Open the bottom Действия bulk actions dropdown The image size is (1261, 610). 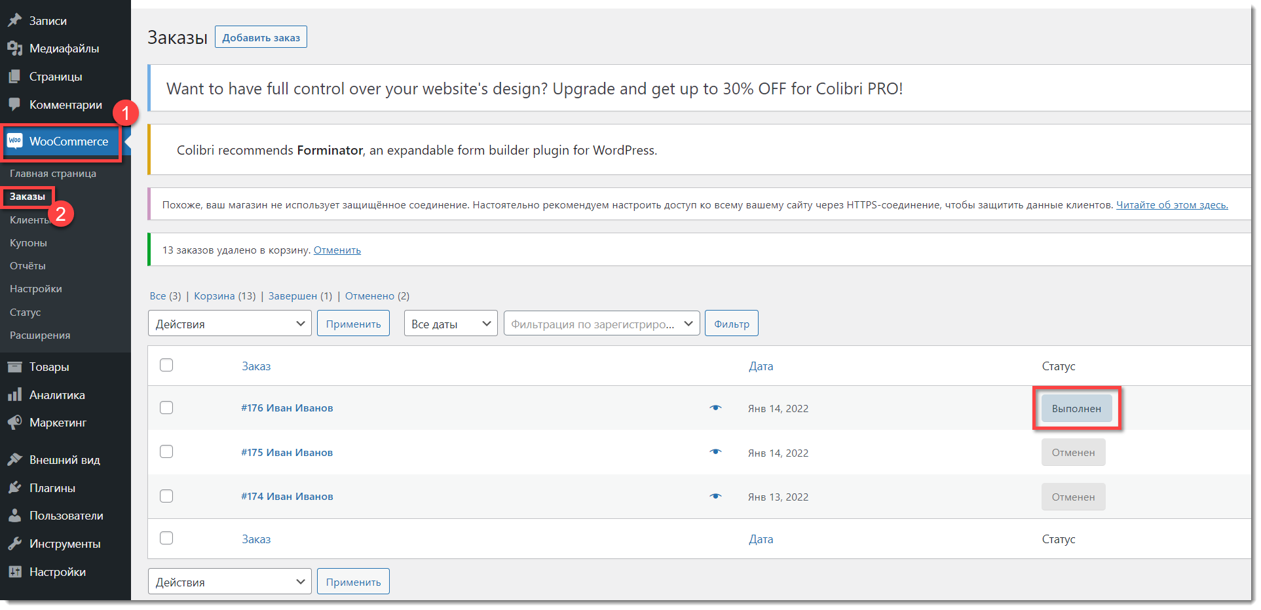[x=230, y=582]
